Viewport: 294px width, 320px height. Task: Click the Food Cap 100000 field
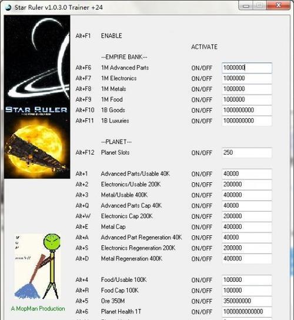[x=247, y=291]
